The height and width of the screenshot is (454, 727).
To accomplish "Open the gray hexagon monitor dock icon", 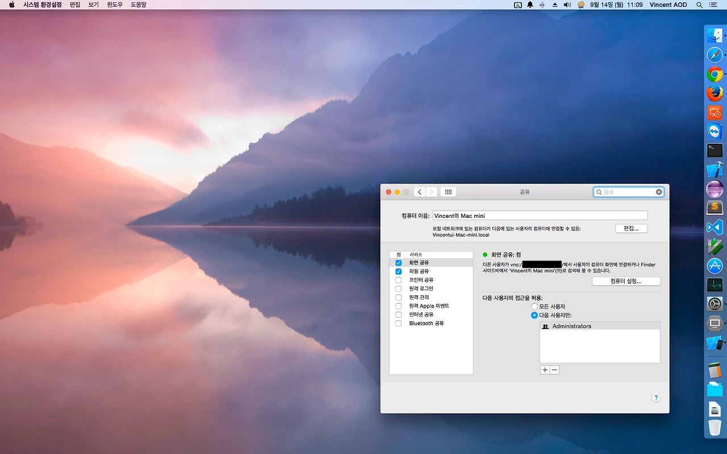I will [x=714, y=323].
